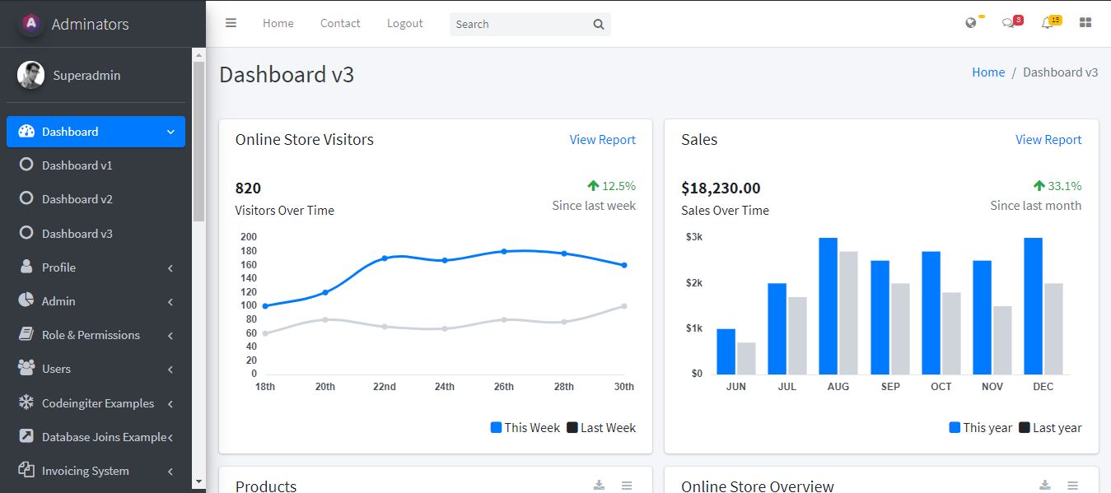
Task: Click the Home breadcrumb link
Action: 988,72
